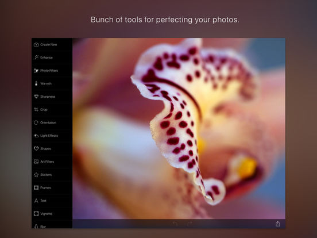317x238 pixels.
Task: Open the Orientation rotate icon
Action: point(36,122)
